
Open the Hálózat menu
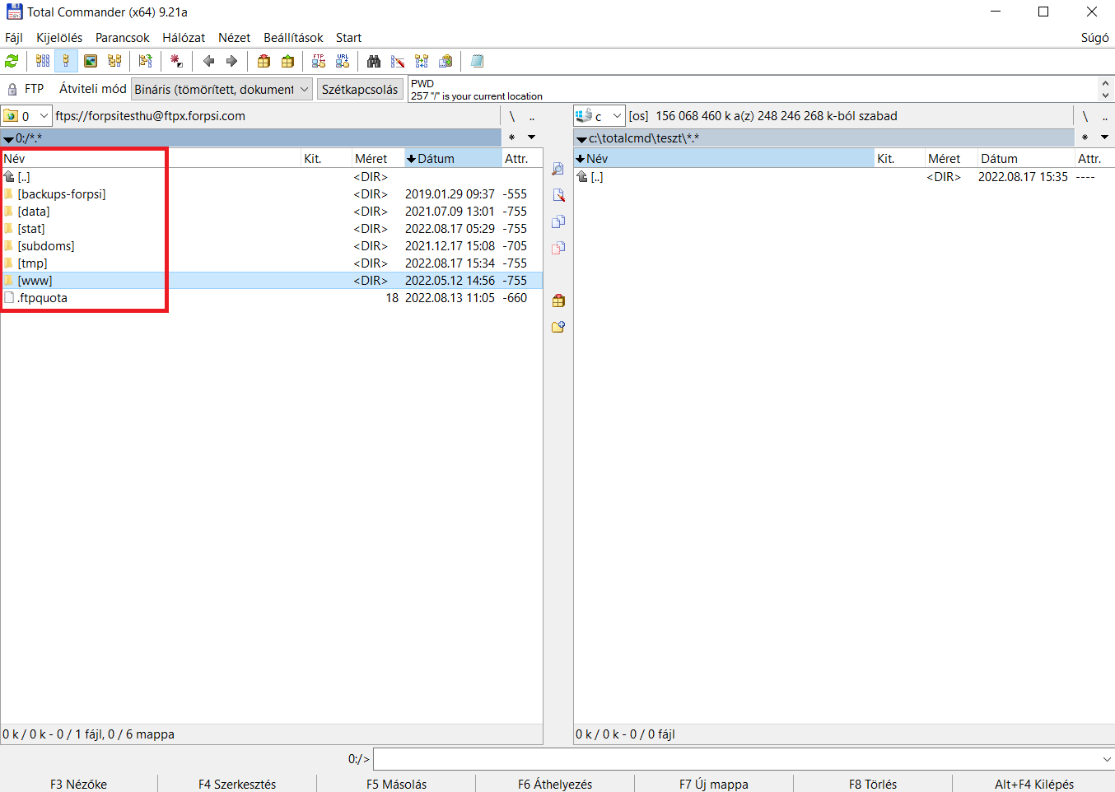(x=184, y=38)
